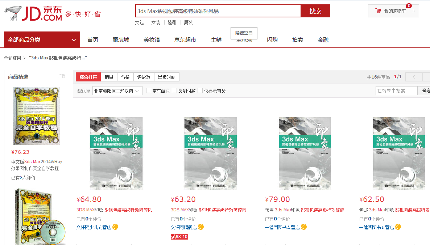430x245 pixels.
Task: Sort by 价格
Action: [125, 77]
